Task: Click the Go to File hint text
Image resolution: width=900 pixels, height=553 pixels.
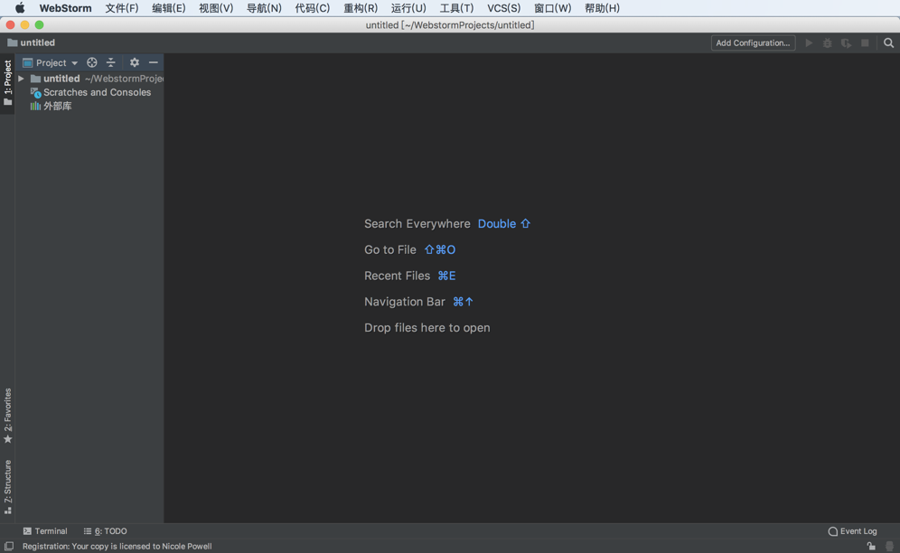Action: tap(390, 249)
